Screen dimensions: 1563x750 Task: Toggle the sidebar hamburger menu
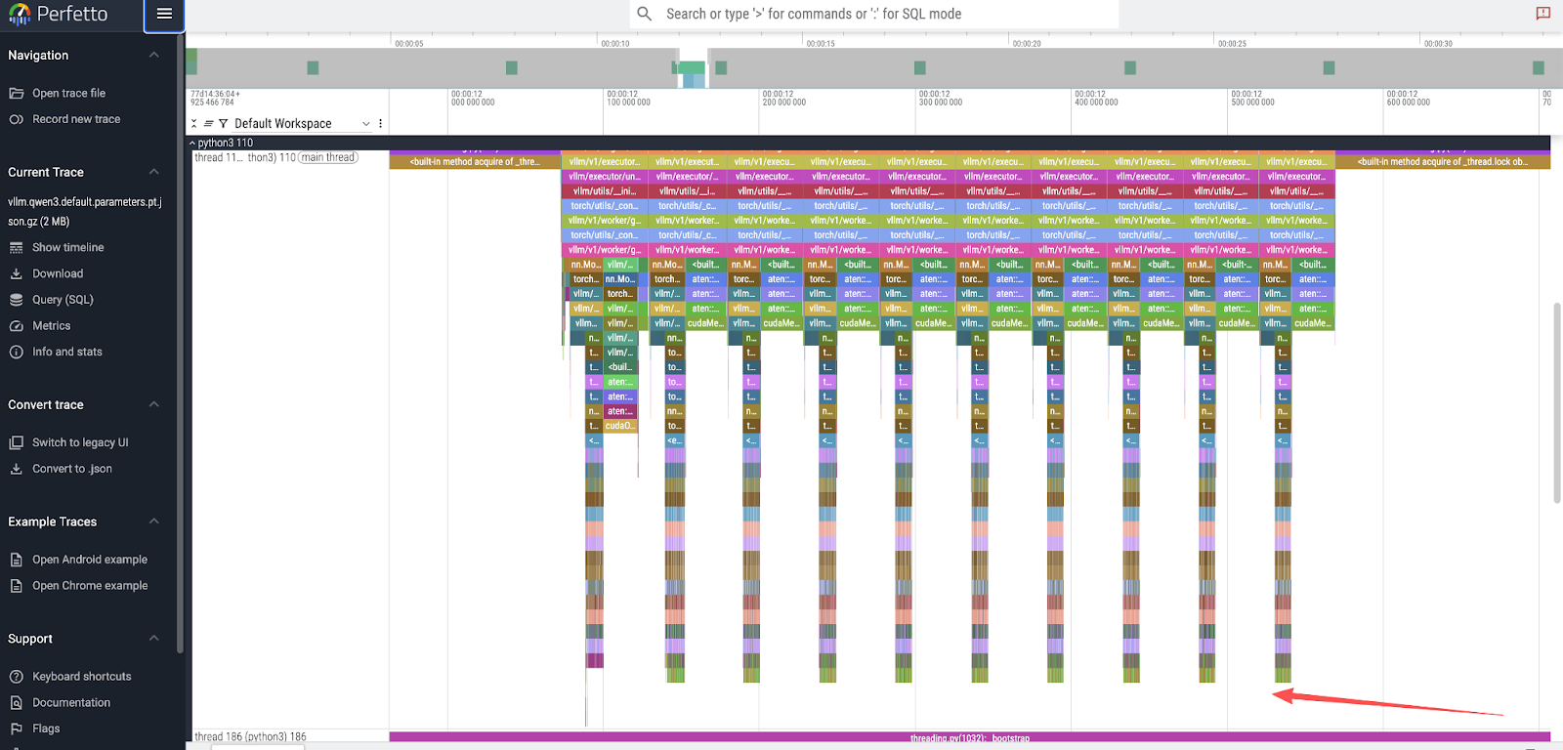pyautogui.click(x=164, y=14)
